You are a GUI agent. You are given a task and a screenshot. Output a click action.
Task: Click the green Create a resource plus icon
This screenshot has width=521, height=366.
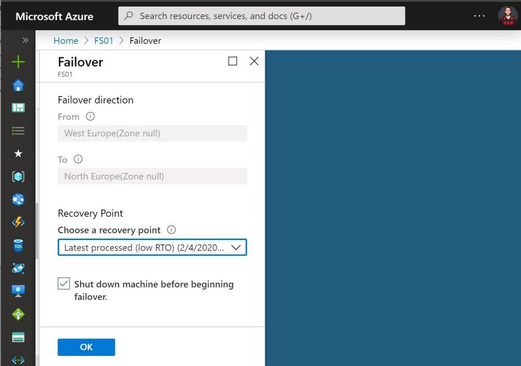pyautogui.click(x=18, y=62)
